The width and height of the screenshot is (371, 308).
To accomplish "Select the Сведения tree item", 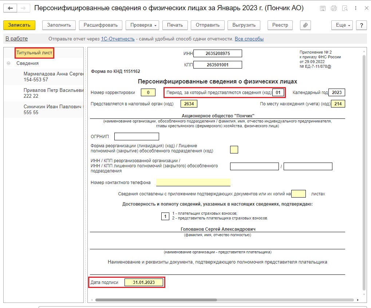I will (27, 63).
